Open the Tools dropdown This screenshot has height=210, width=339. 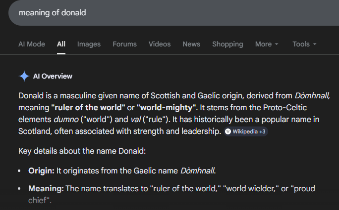pos(304,44)
